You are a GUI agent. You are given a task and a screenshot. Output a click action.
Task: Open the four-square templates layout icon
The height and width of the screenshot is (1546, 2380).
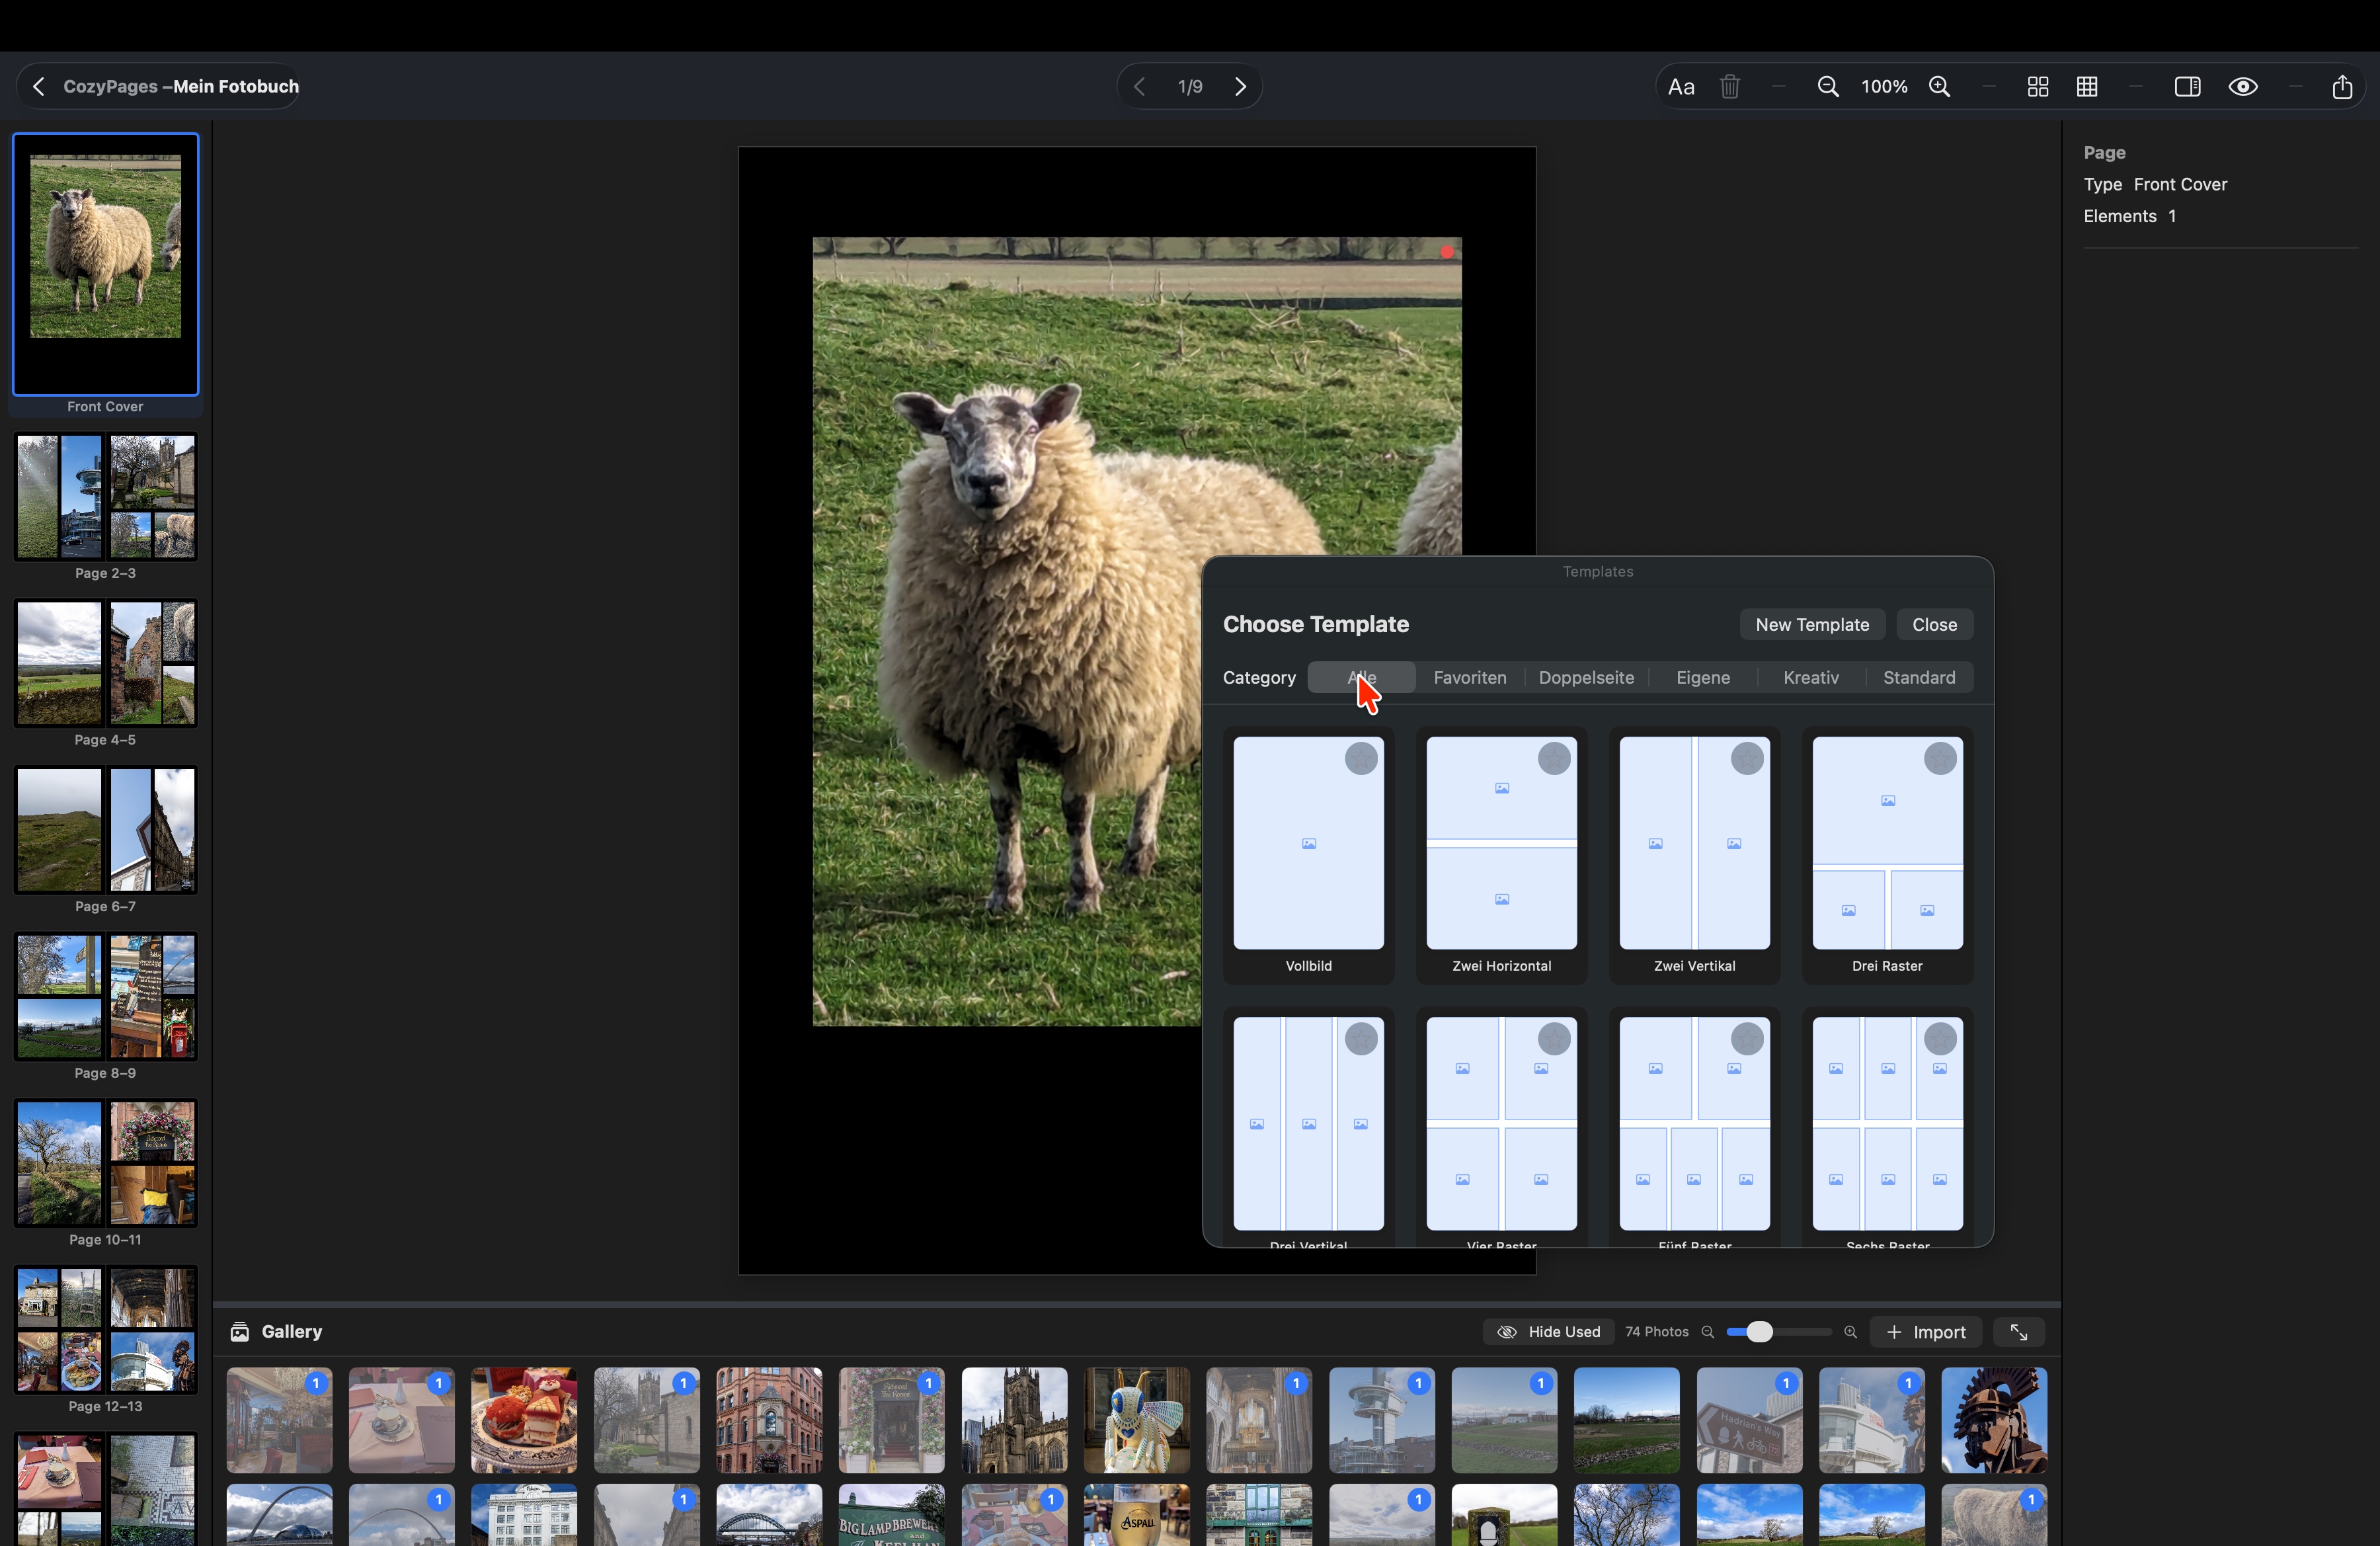(x=2037, y=87)
